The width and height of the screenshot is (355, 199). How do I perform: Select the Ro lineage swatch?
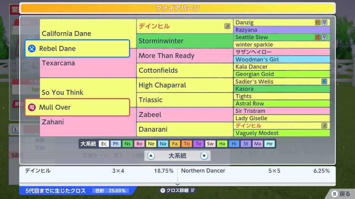139,144
